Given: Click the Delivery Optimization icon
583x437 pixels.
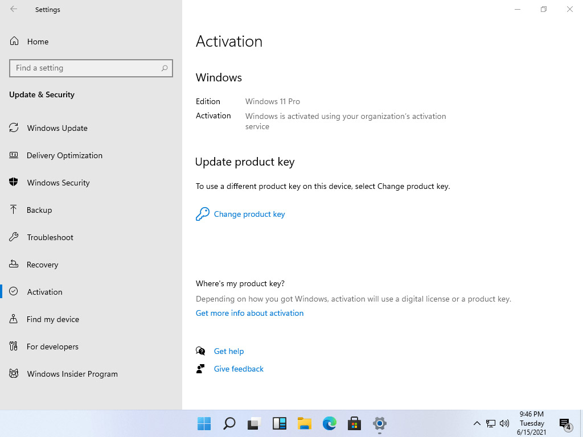Looking at the screenshot, I should 14,155.
